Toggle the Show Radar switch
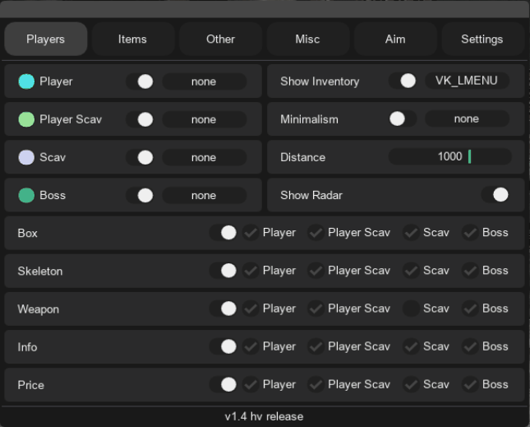 click(495, 195)
